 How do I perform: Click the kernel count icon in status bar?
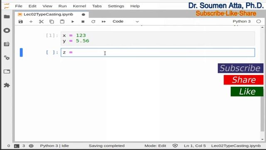point(31,146)
